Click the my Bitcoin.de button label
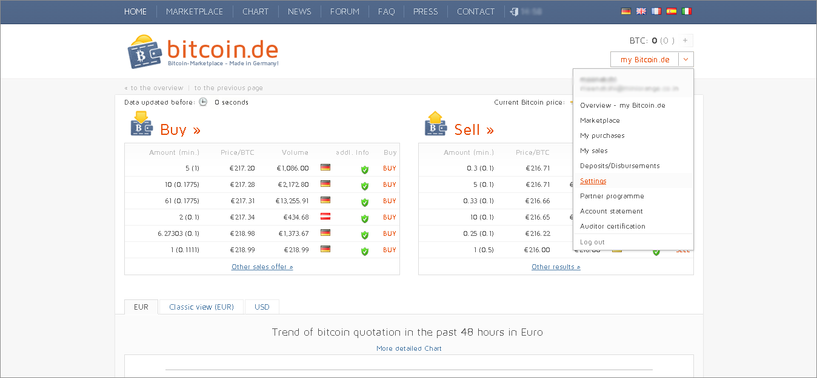The width and height of the screenshot is (817, 378). click(x=645, y=60)
